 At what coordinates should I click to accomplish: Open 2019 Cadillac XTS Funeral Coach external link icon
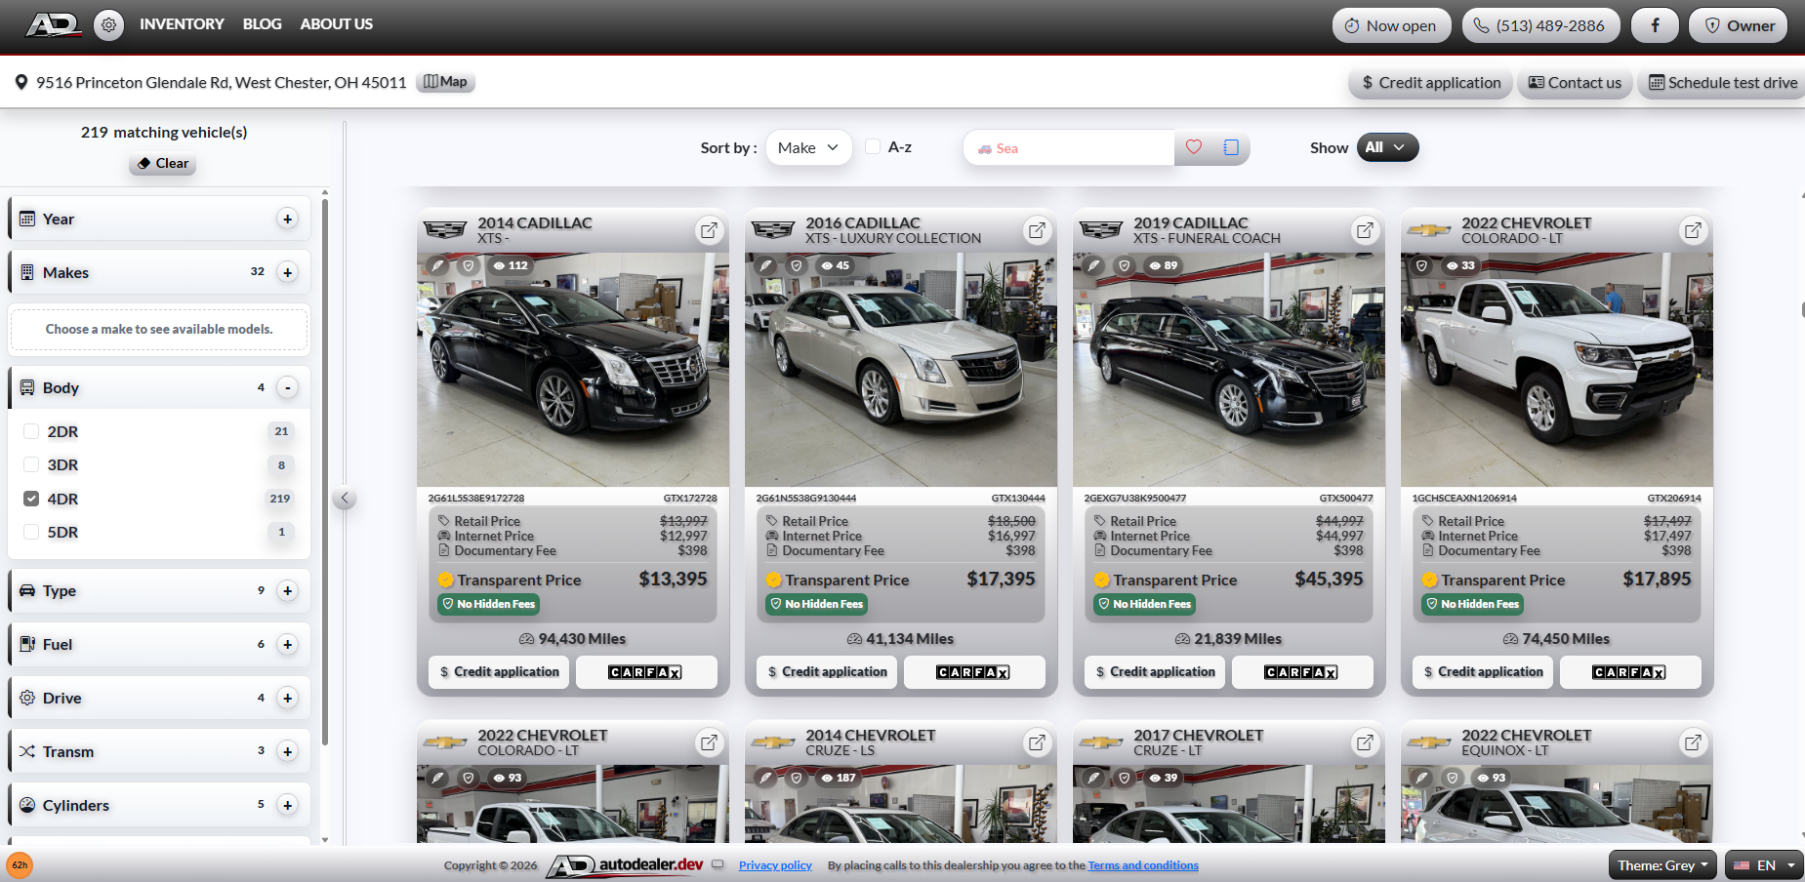point(1365,230)
